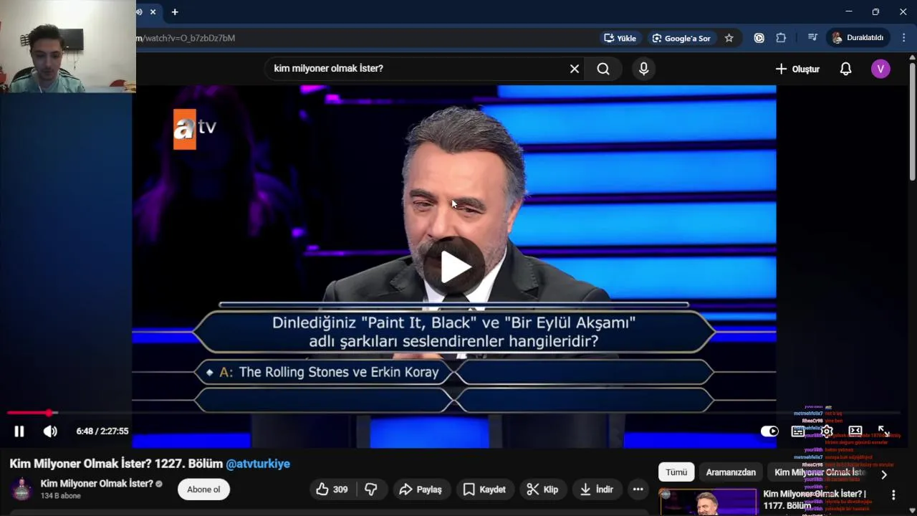Select the Kim Milyoner Olmak İster filter chip

tap(820, 472)
